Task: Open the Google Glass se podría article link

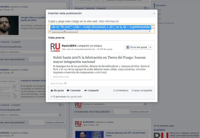Action: 33,19
